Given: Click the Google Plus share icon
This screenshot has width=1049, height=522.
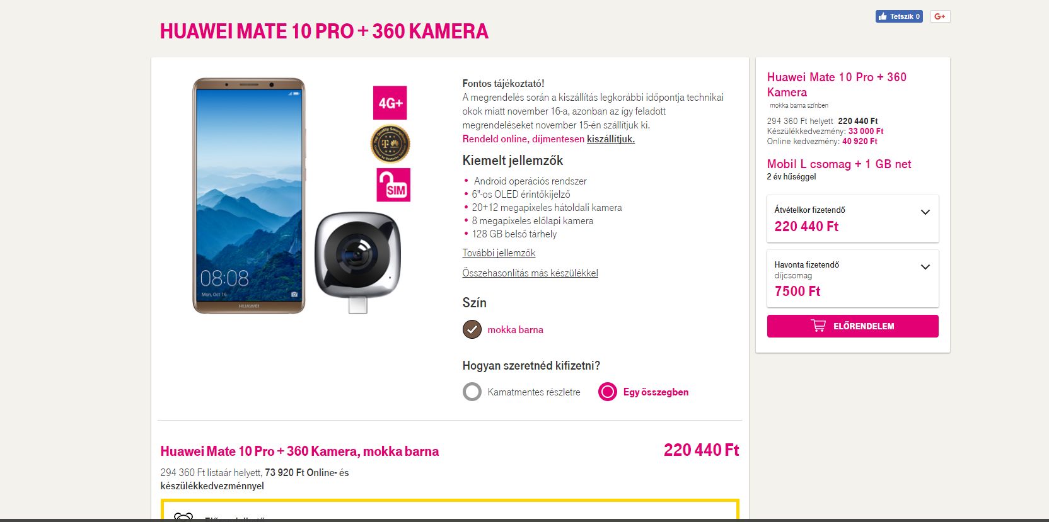Looking at the screenshot, I should (940, 16).
